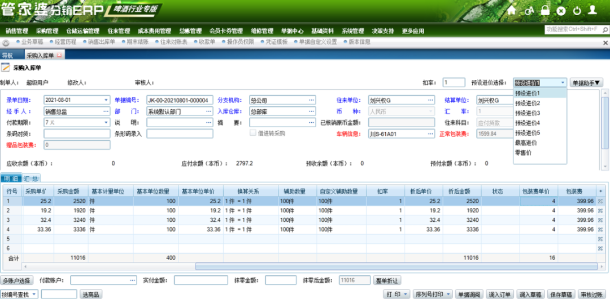Expand the 录单日期 date dropdown

107,100
